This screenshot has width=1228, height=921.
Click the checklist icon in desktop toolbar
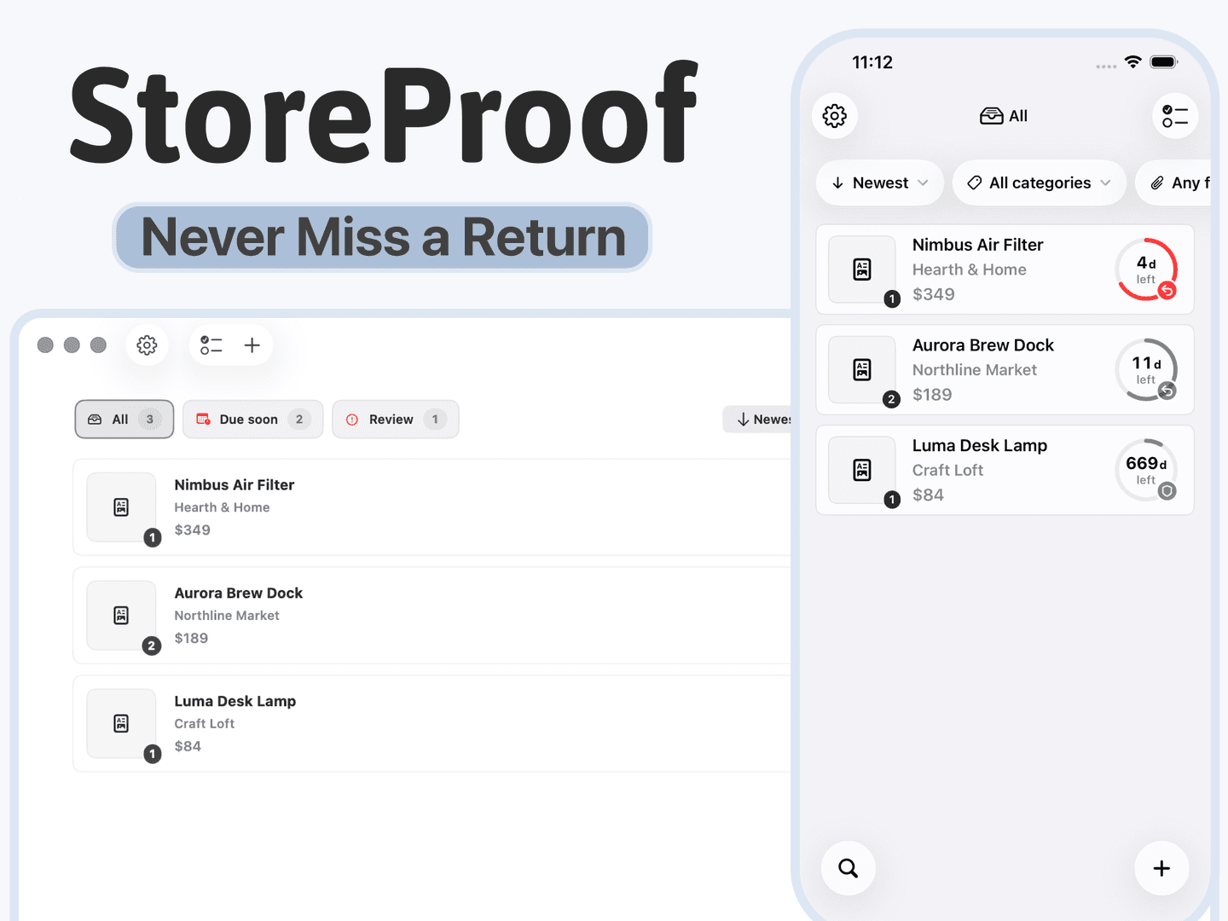click(x=211, y=345)
